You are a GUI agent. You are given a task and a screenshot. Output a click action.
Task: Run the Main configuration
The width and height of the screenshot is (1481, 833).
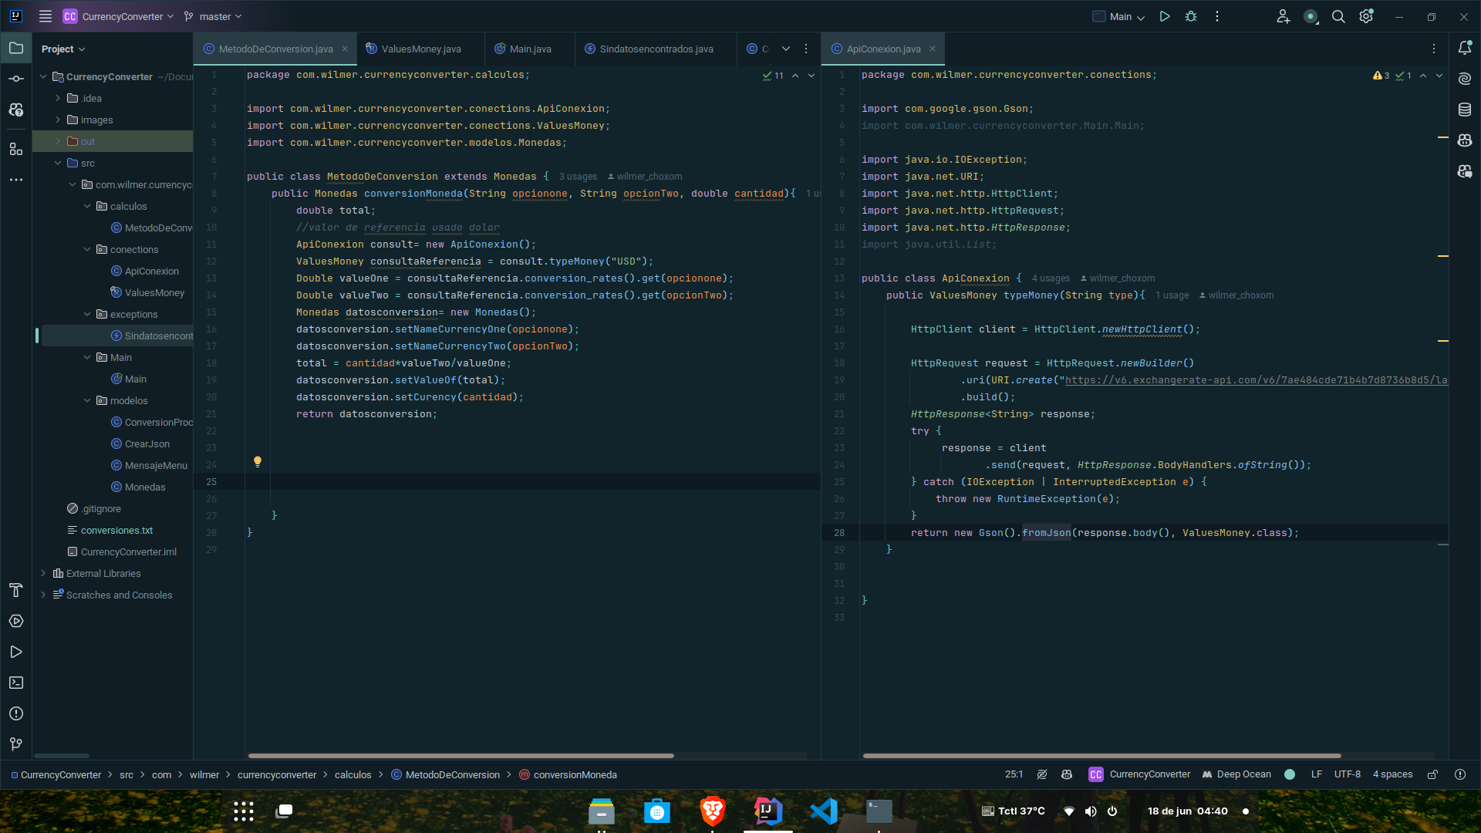[x=1165, y=16]
